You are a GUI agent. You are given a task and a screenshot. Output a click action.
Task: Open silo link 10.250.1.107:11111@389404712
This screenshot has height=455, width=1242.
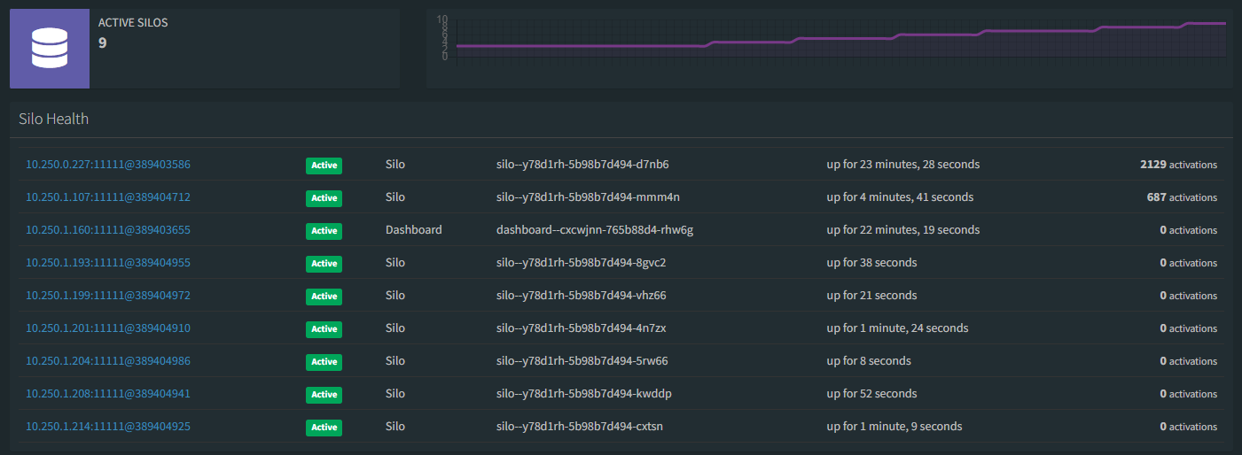108,197
